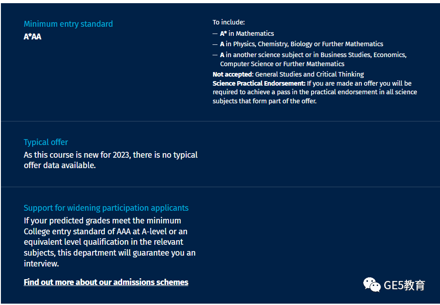Click the WeChat logo icon
The image size is (440, 305).
[x=372, y=285]
